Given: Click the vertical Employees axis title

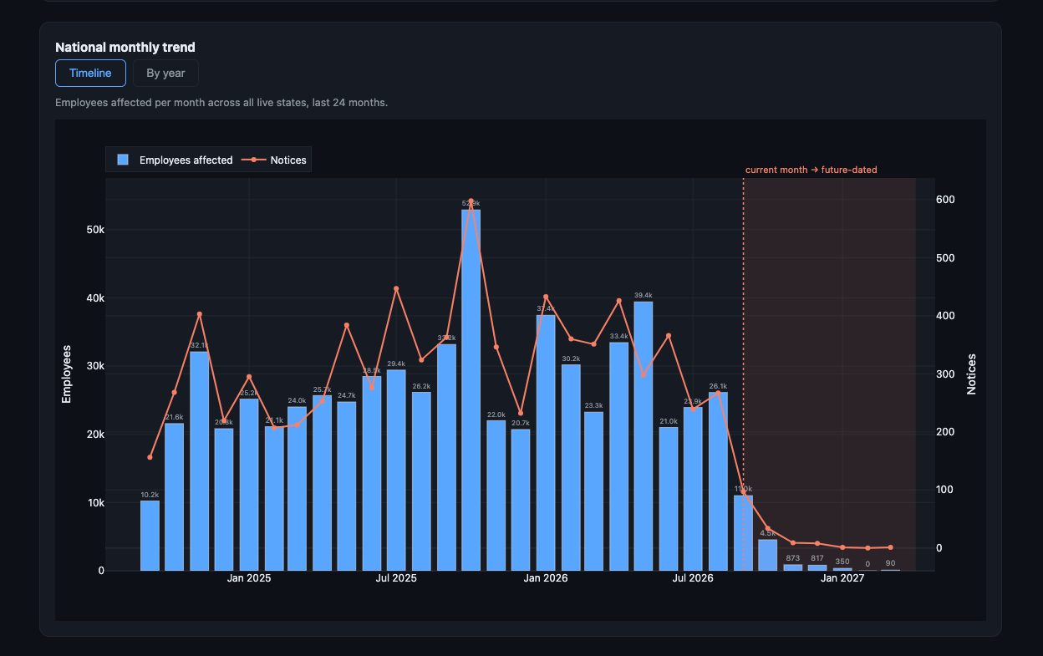Looking at the screenshot, I should (x=67, y=374).
